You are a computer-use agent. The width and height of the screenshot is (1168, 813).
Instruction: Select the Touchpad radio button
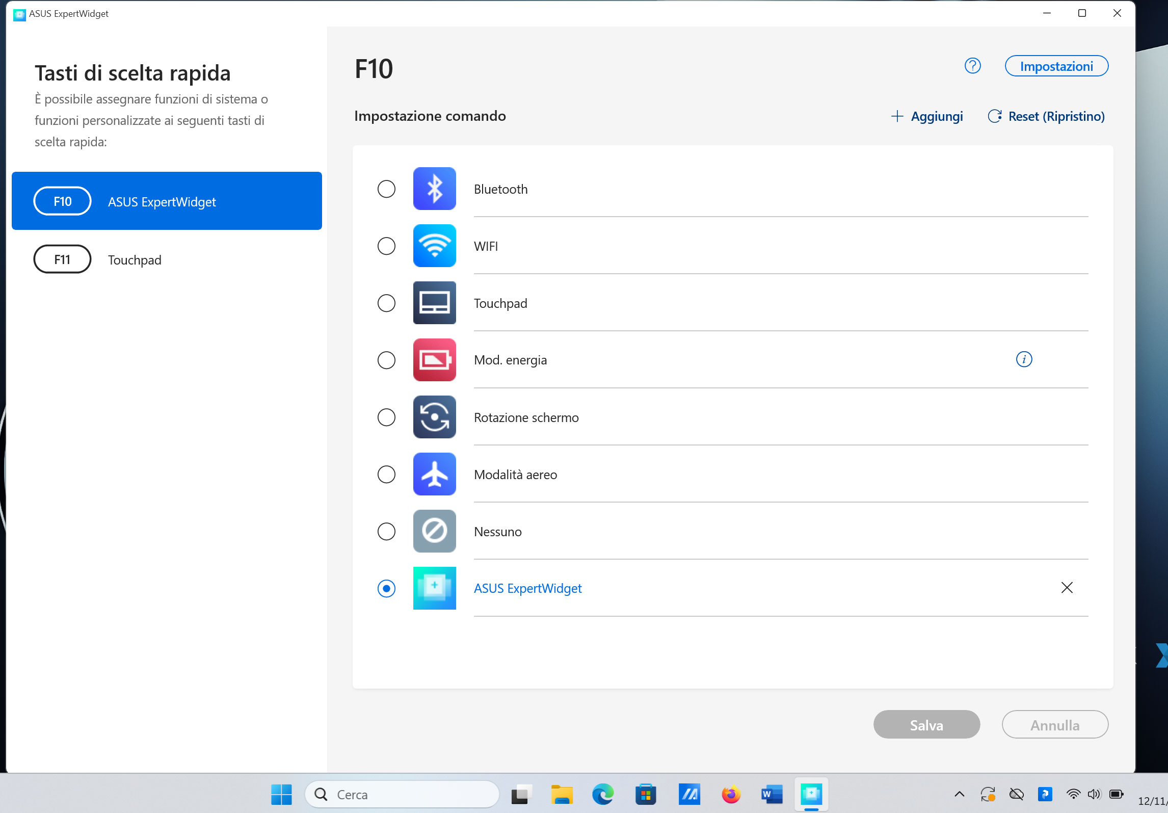pyautogui.click(x=386, y=303)
